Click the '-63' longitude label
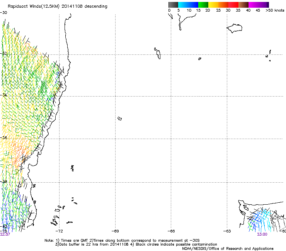286x251 pixels. click(x=227, y=231)
